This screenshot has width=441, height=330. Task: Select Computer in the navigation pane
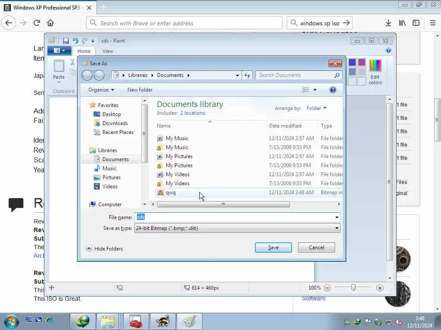click(x=110, y=205)
